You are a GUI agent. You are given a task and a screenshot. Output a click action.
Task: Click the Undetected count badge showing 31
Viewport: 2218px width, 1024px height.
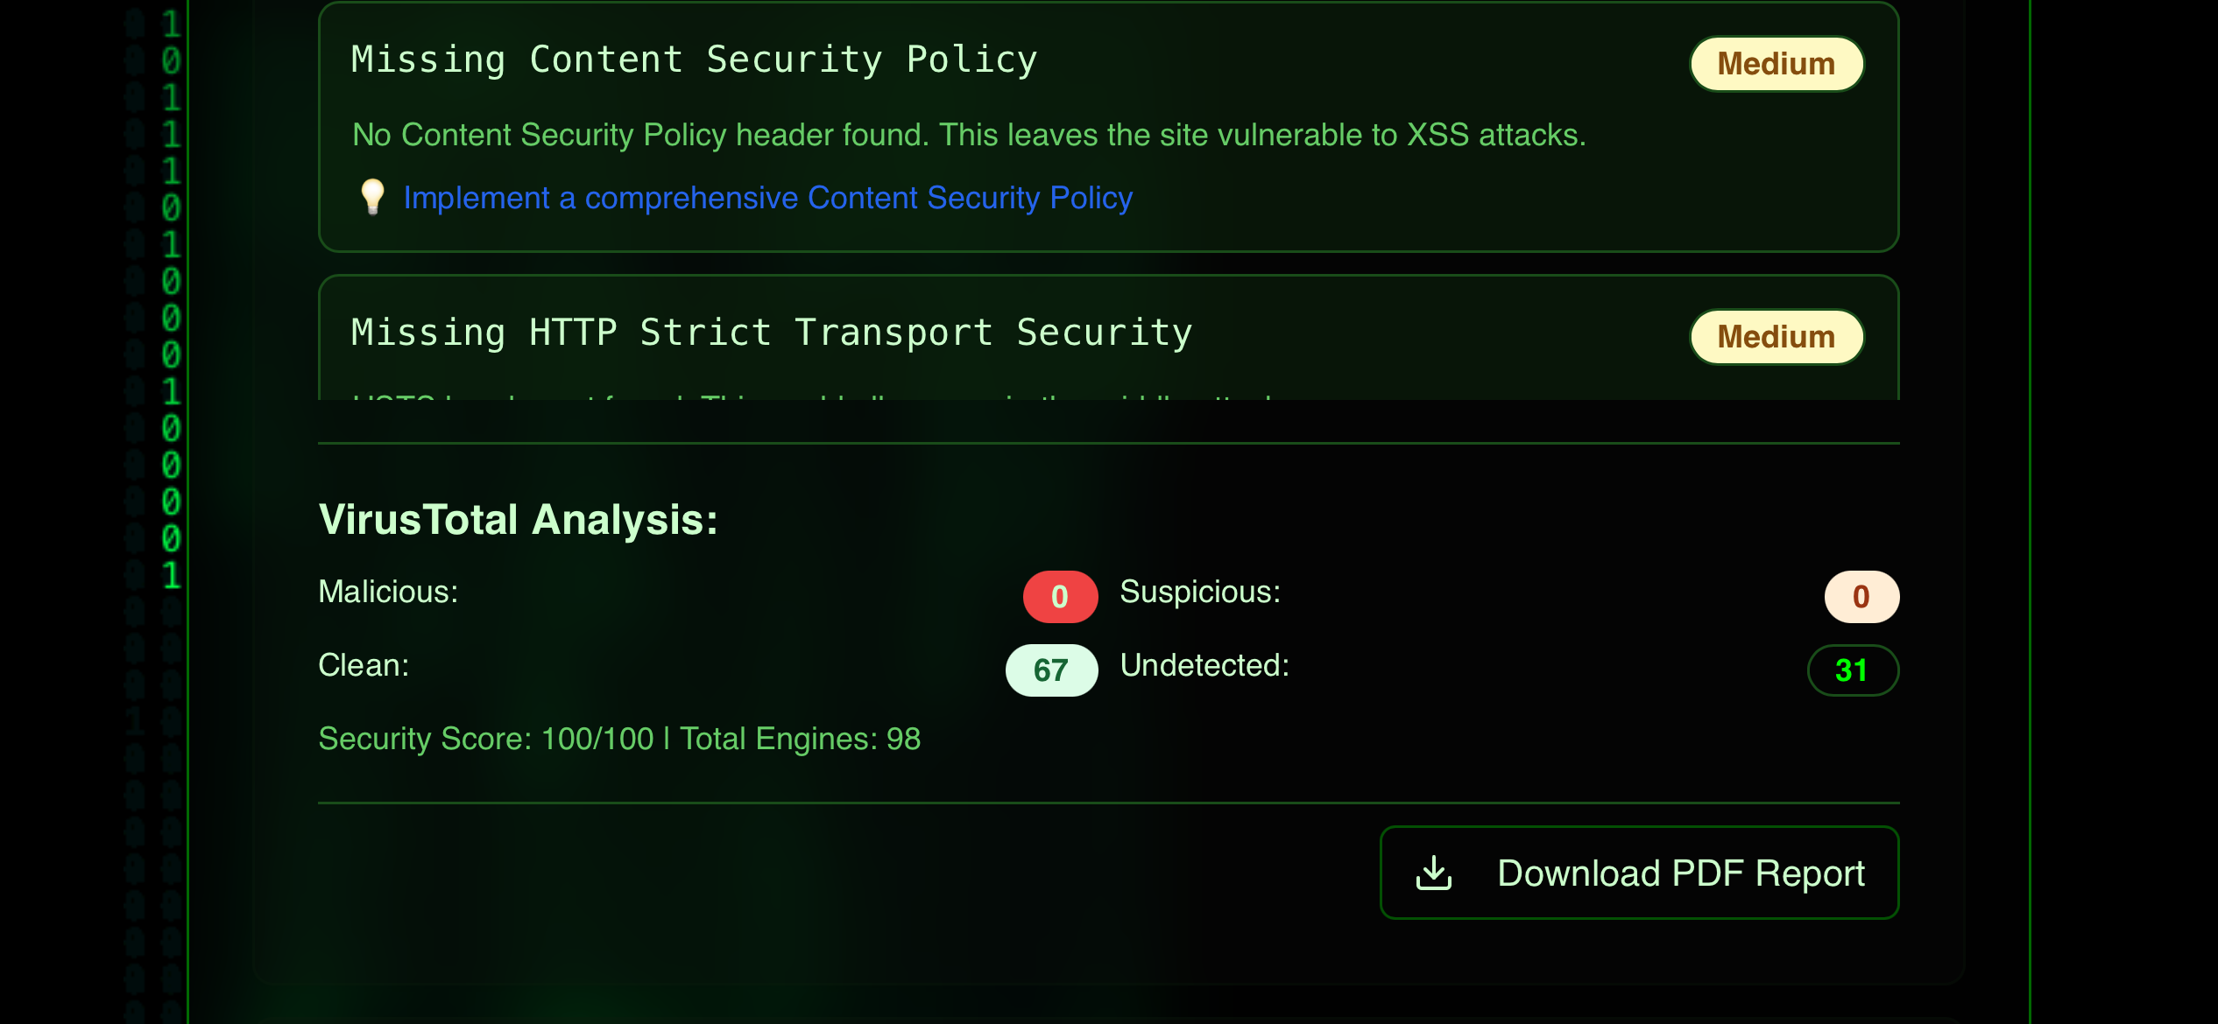click(x=1853, y=670)
